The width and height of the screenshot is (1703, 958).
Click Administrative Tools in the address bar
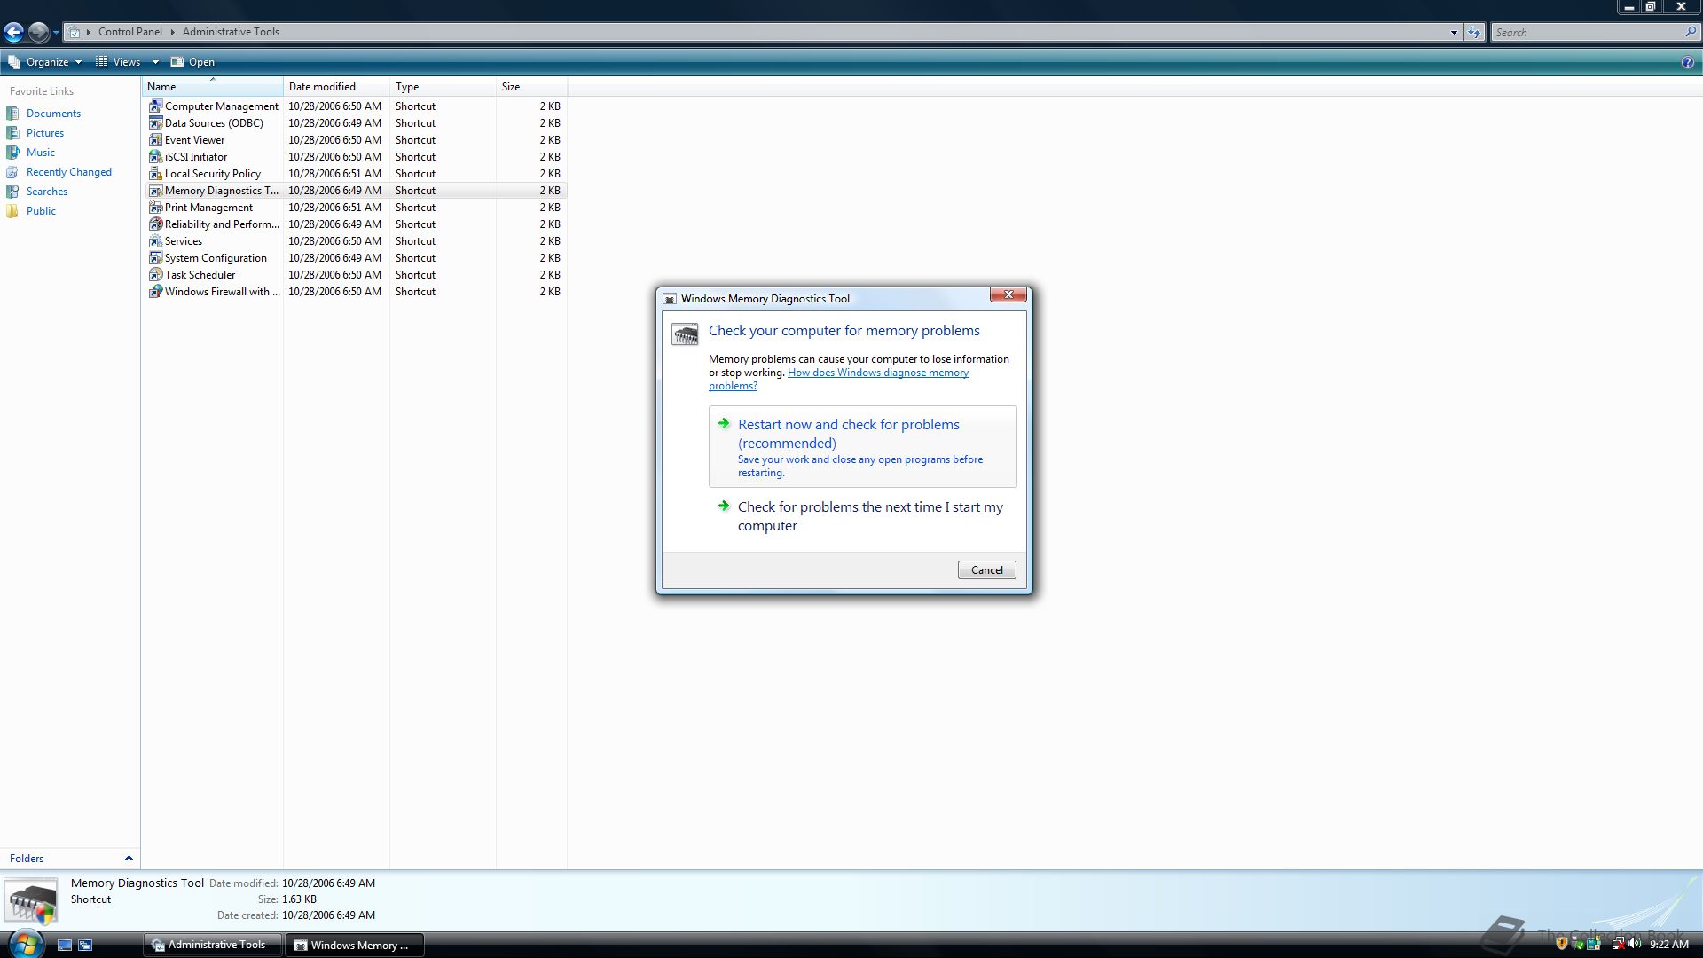tap(231, 32)
